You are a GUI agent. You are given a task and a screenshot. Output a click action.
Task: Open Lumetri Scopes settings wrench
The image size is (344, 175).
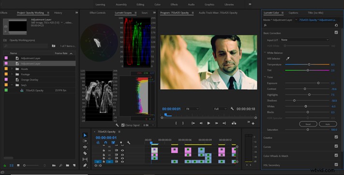click(x=118, y=125)
